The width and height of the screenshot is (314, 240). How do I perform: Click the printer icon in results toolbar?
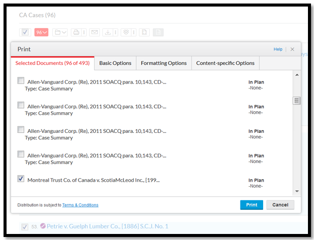[x=76, y=32]
